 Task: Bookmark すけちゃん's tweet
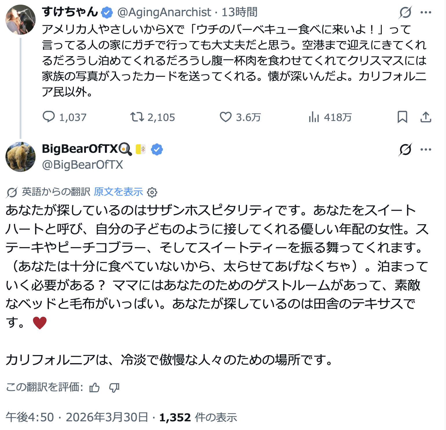[402, 117]
